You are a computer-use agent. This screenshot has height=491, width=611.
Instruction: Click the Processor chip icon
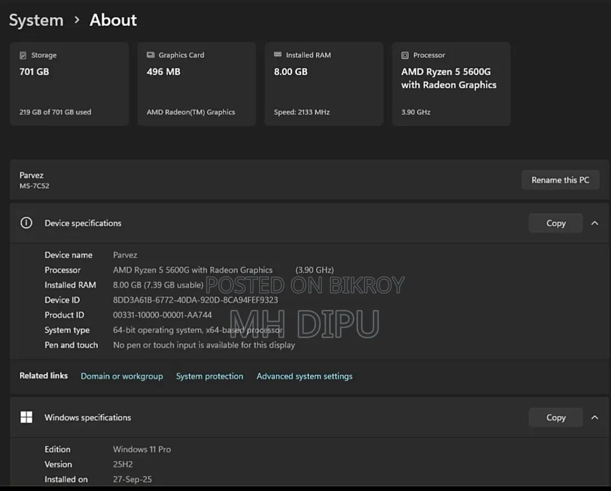(405, 55)
